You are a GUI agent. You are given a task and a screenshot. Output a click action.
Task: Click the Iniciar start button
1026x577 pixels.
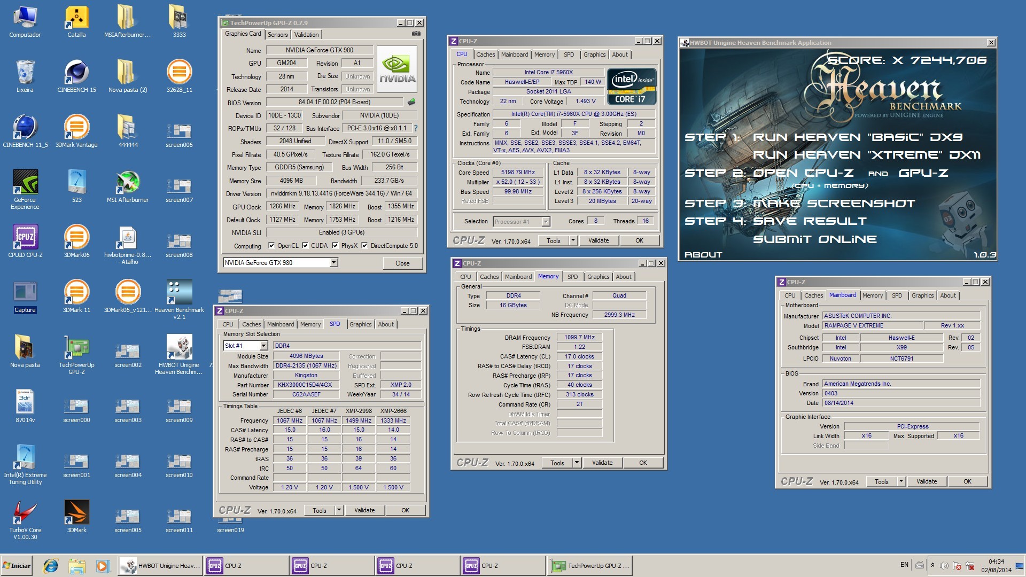point(16,566)
